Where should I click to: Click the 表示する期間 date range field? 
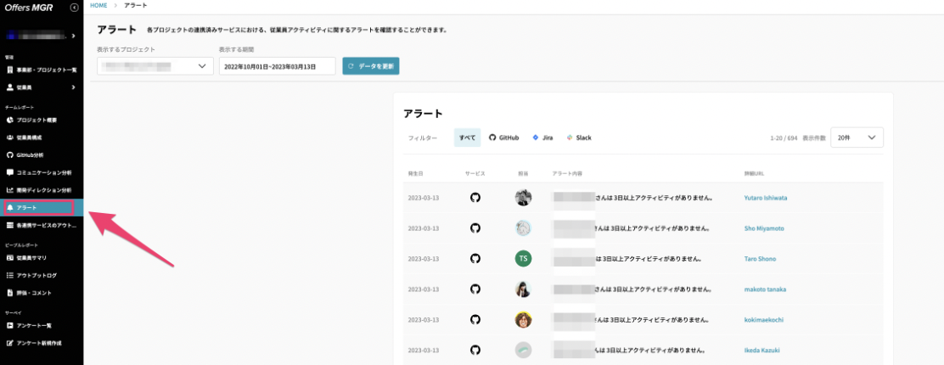point(278,66)
